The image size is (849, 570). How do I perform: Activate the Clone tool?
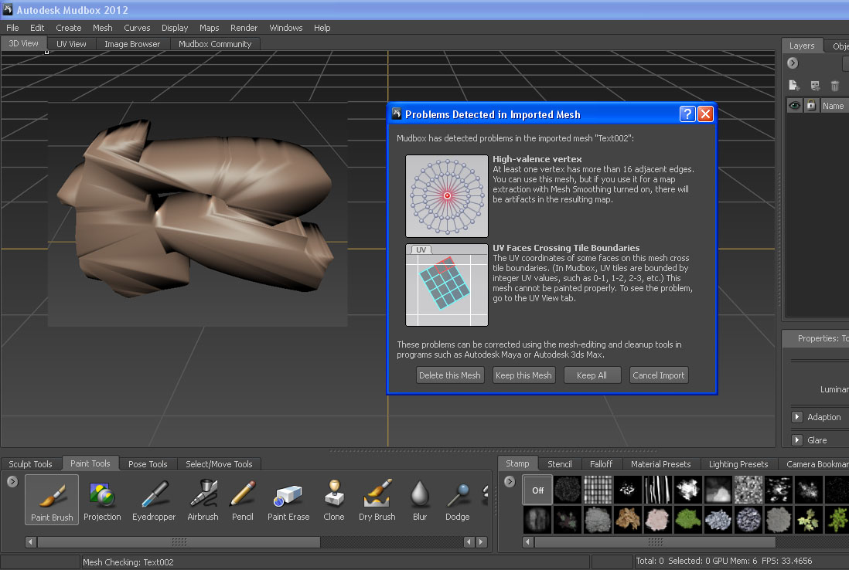click(334, 500)
